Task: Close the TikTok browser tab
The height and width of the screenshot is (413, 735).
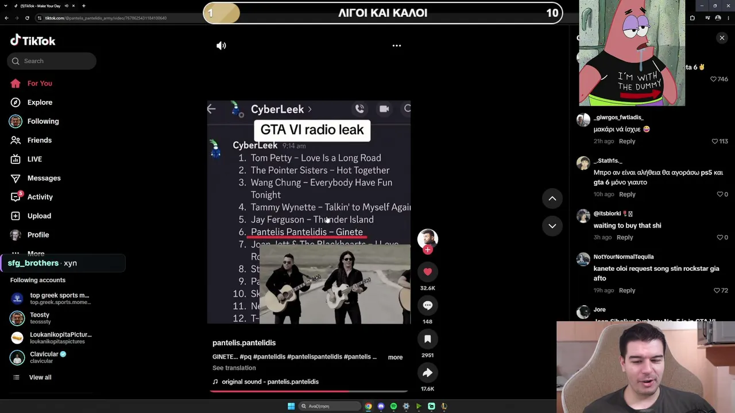Action: coord(73,6)
